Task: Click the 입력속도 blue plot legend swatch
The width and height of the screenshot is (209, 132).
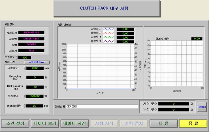Action: (x=108, y=29)
